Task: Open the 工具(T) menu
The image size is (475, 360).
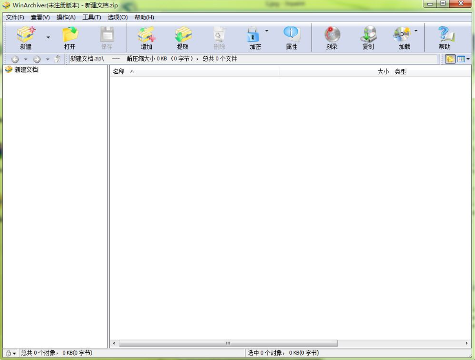Action: [92, 17]
